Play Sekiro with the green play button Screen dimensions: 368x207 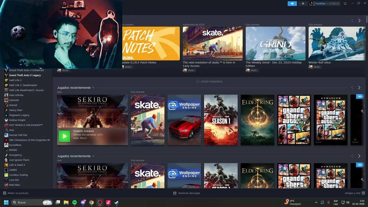tap(64, 136)
